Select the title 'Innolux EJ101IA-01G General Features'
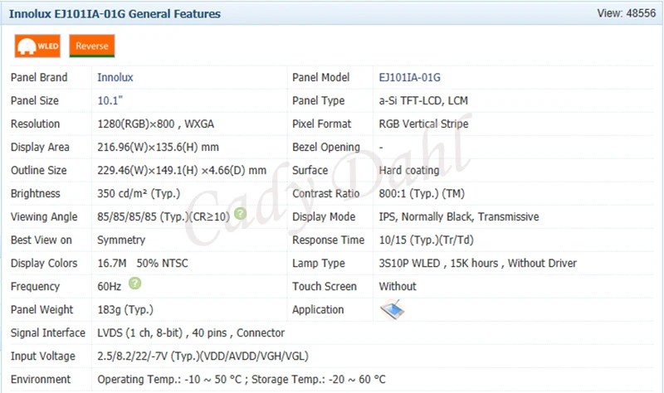 click(115, 14)
